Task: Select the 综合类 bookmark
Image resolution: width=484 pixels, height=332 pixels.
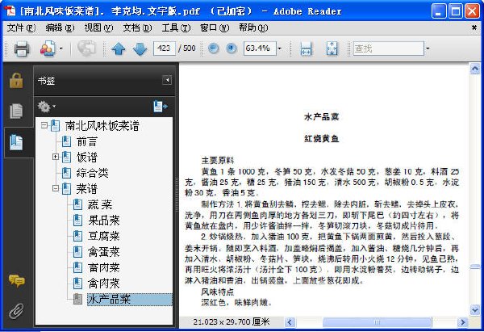Action: click(92, 173)
